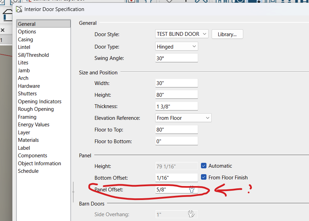309x221 pixels.
Task: Click the wrench icon in Panel Offset field
Action: [192, 189]
